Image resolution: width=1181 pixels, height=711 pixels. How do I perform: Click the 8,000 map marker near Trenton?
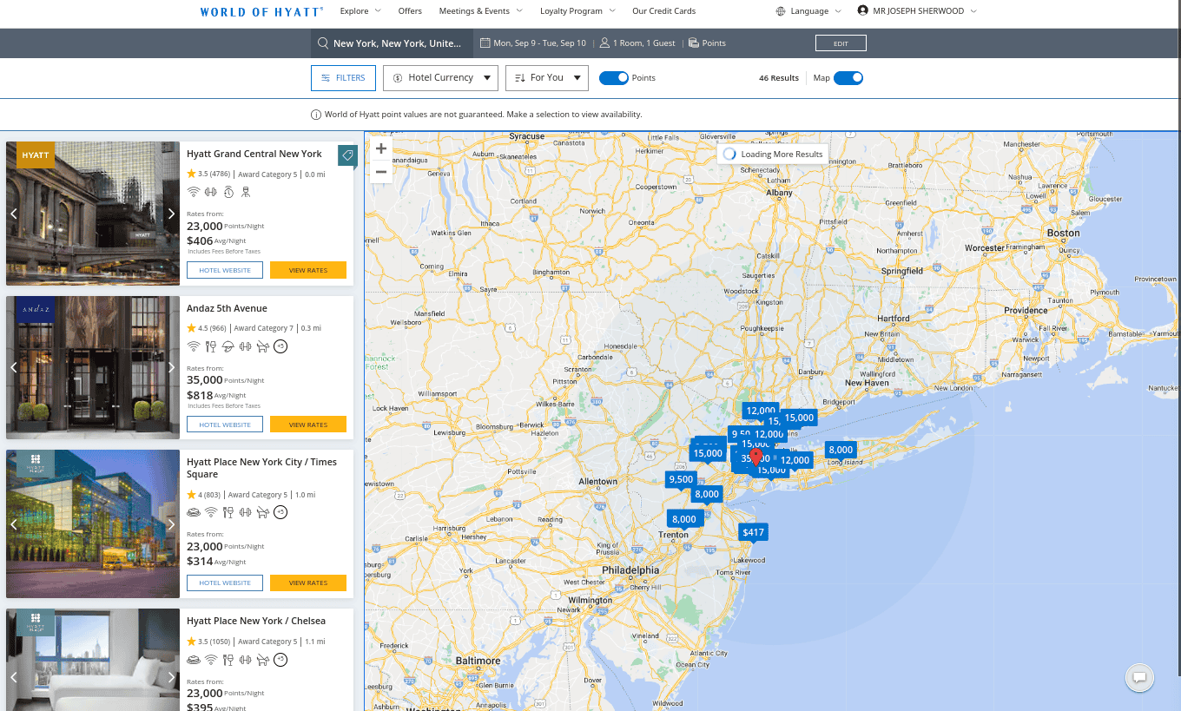pyautogui.click(x=684, y=519)
